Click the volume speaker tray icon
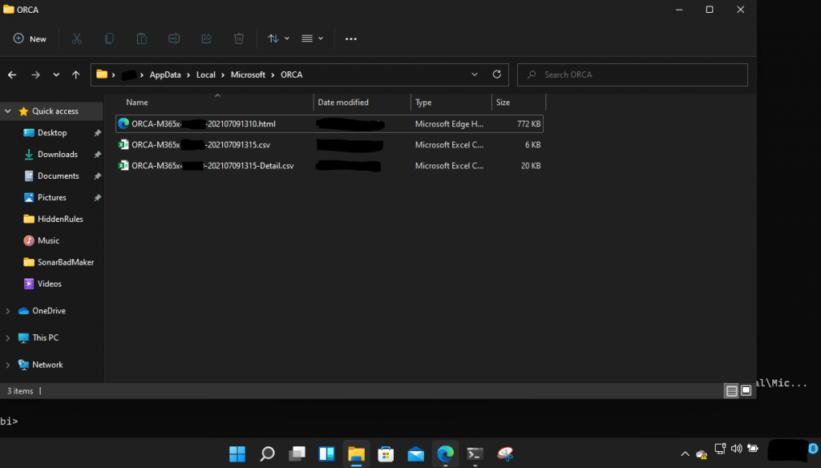This screenshot has width=821, height=468. (x=736, y=449)
